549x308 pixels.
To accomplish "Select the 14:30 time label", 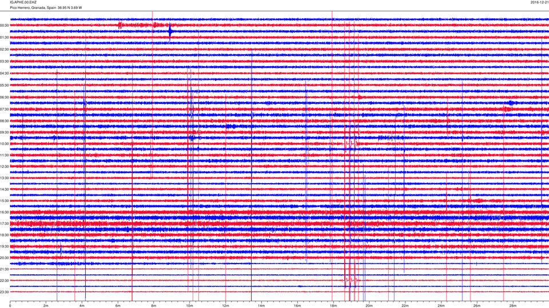I will point(5,189).
